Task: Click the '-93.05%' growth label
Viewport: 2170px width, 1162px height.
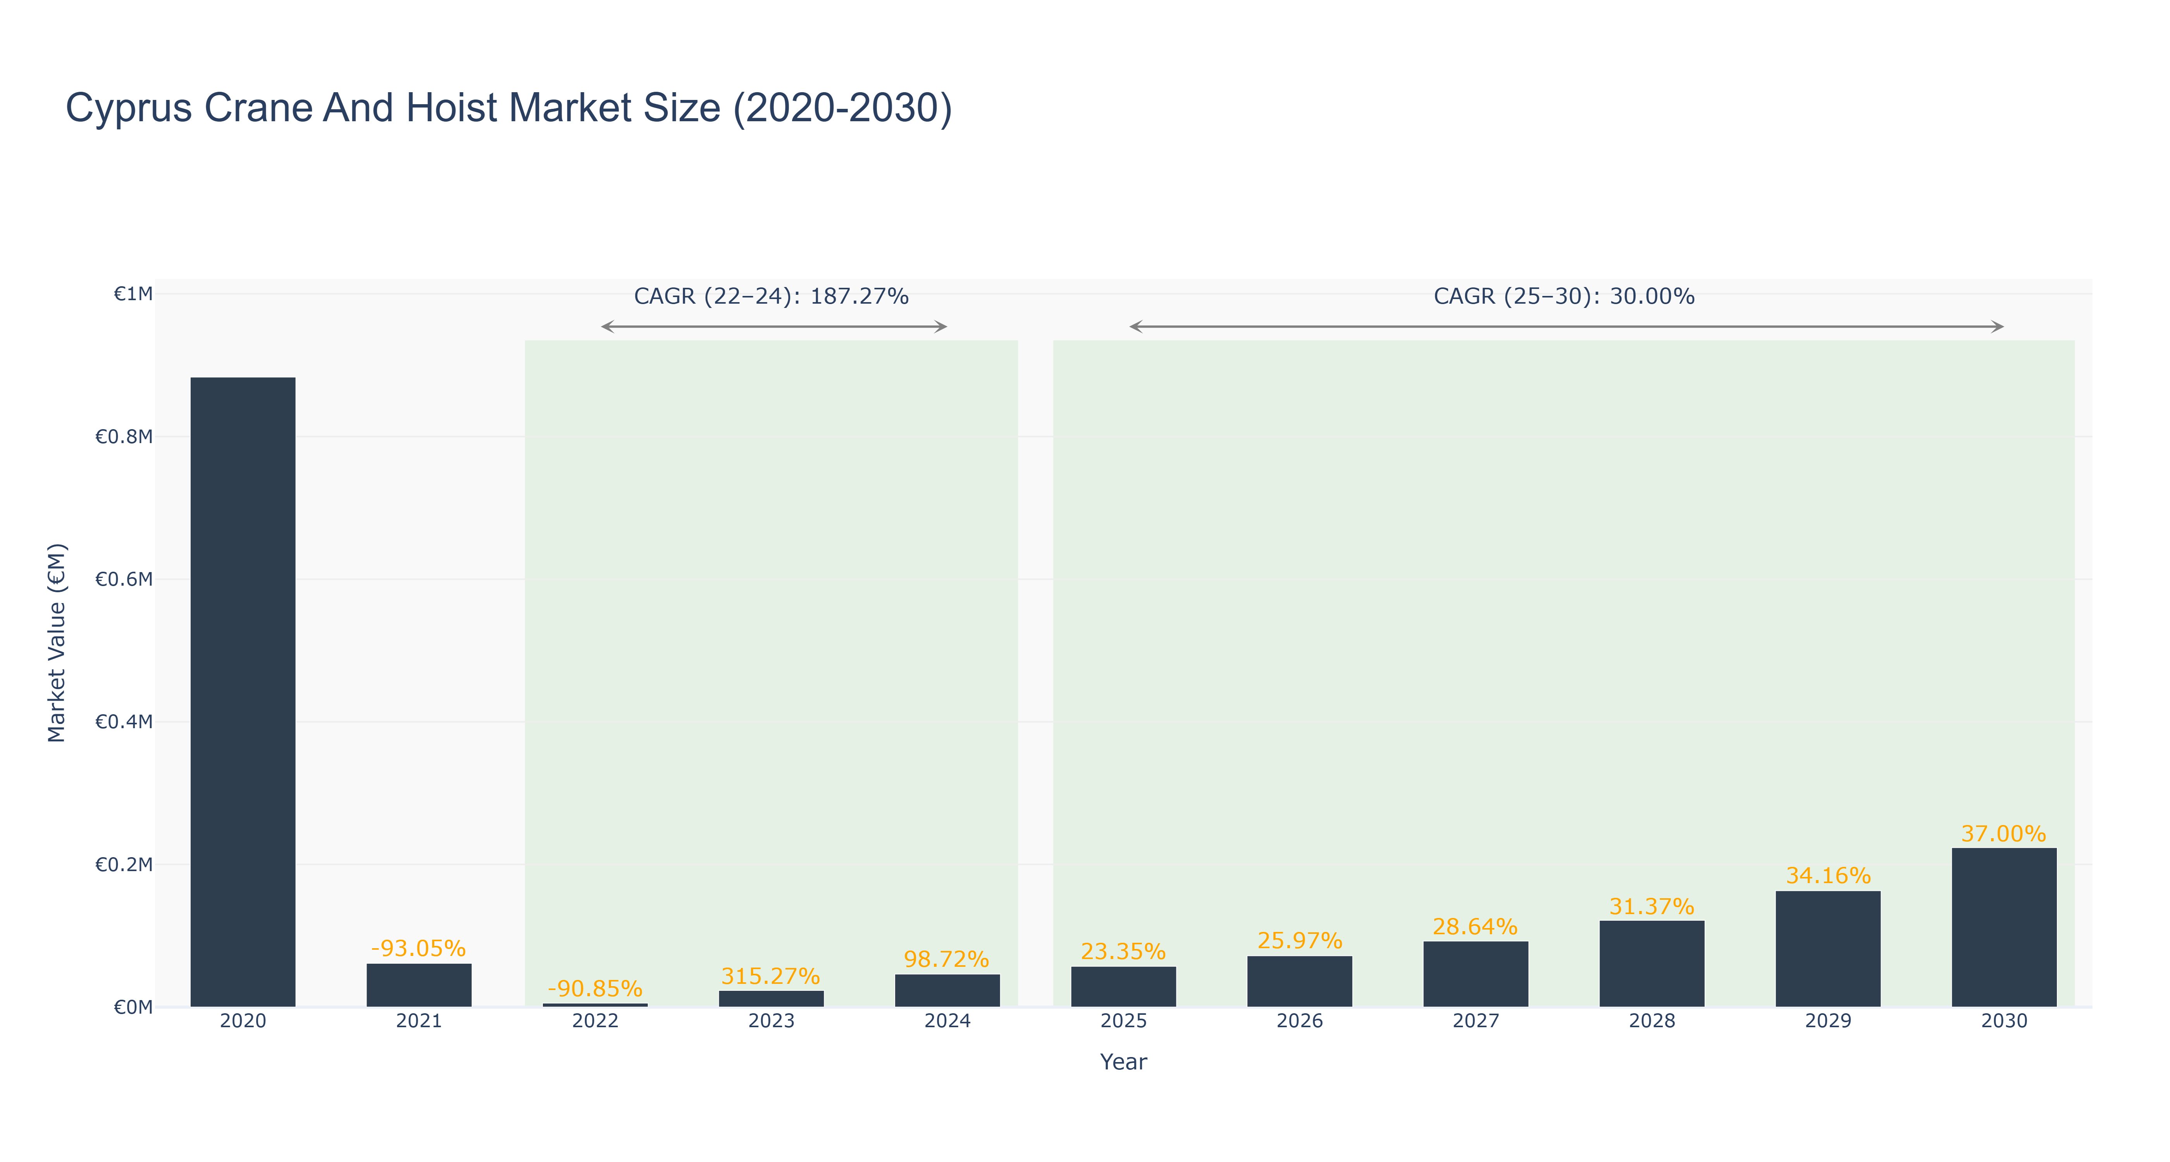Action: [418, 948]
